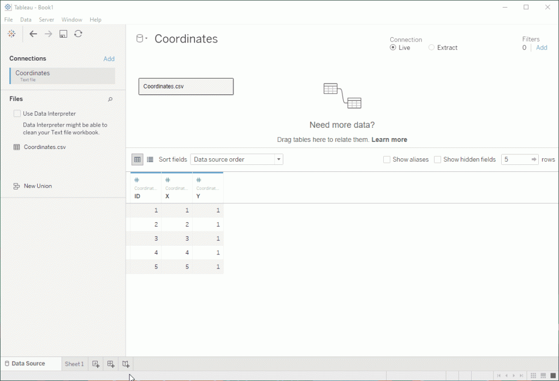Select the Extract connection radio button
This screenshot has height=381, width=559.
(x=432, y=47)
